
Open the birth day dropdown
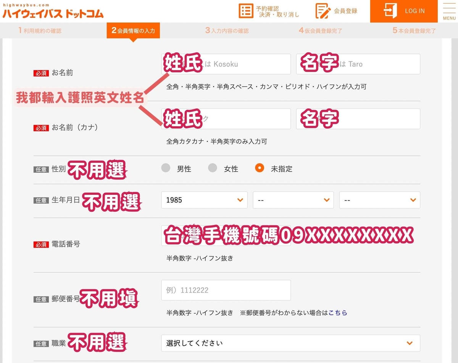[380, 200]
